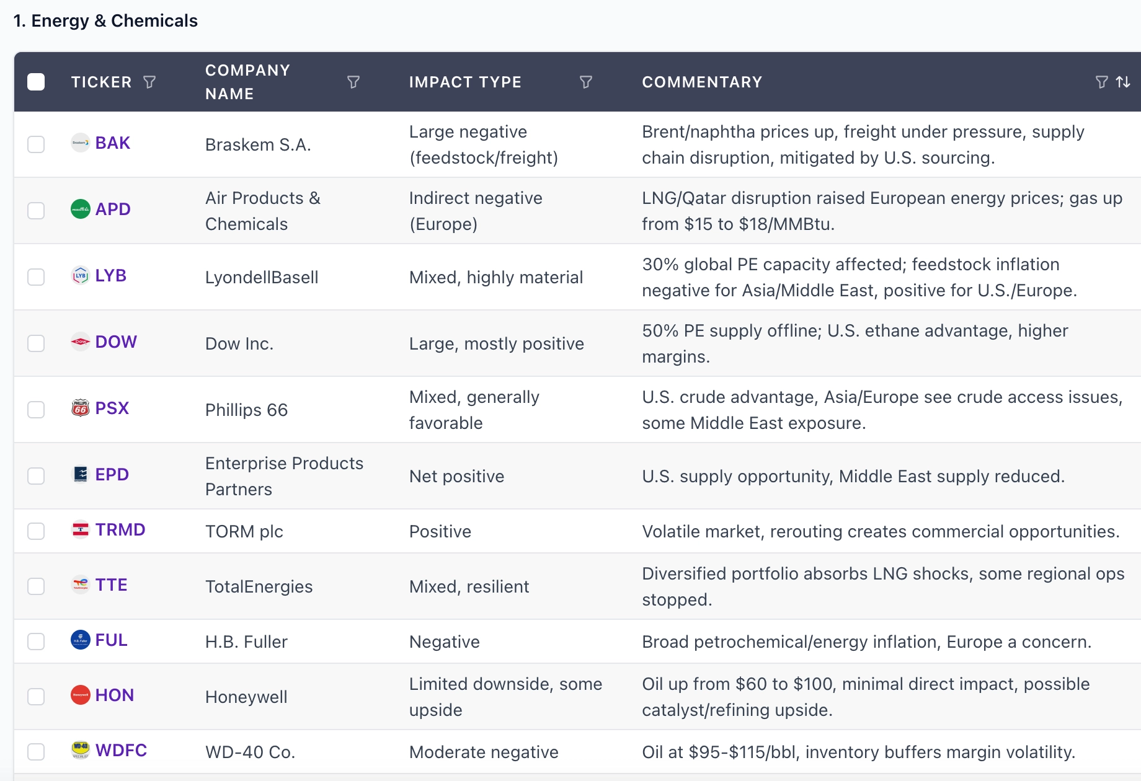1141x781 pixels.
Task: Open the Commentary column filter icon
Action: click(1101, 82)
